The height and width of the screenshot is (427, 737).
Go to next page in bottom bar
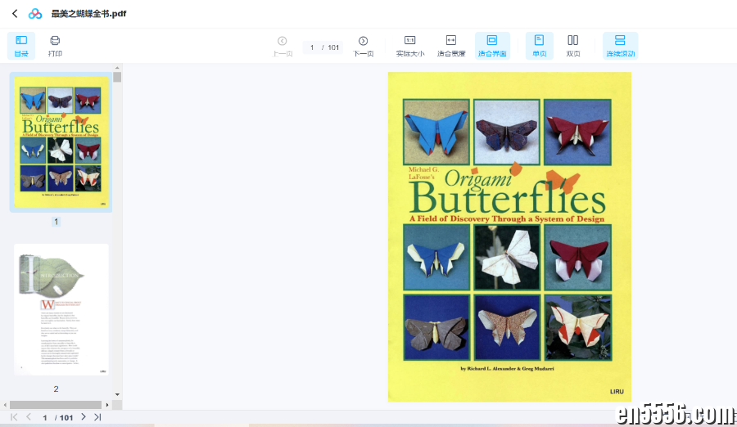click(x=84, y=416)
